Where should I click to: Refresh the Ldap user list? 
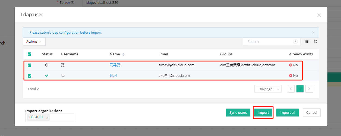pos(315,42)
